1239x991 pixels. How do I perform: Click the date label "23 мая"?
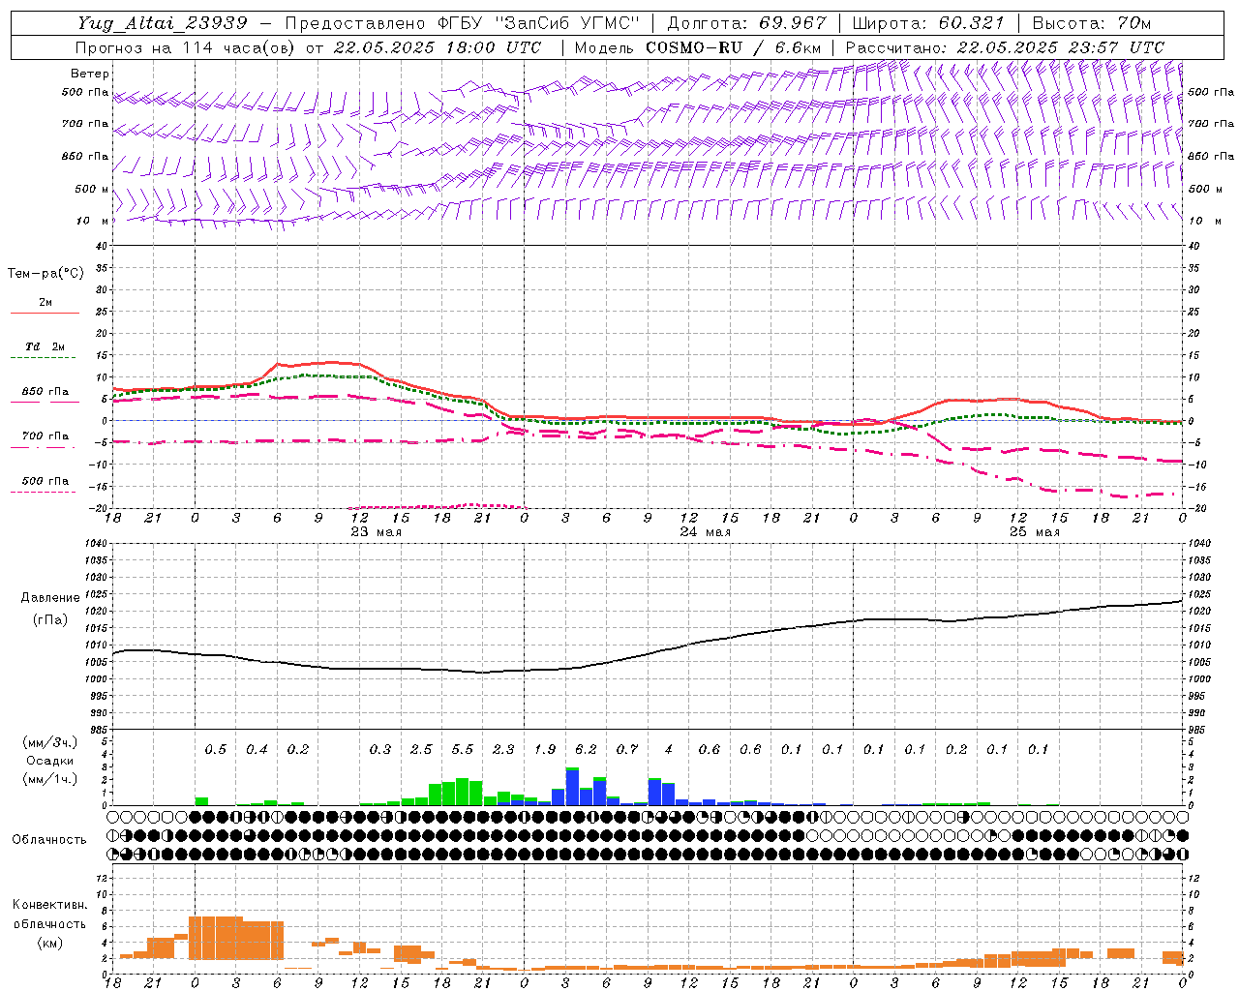376,532
